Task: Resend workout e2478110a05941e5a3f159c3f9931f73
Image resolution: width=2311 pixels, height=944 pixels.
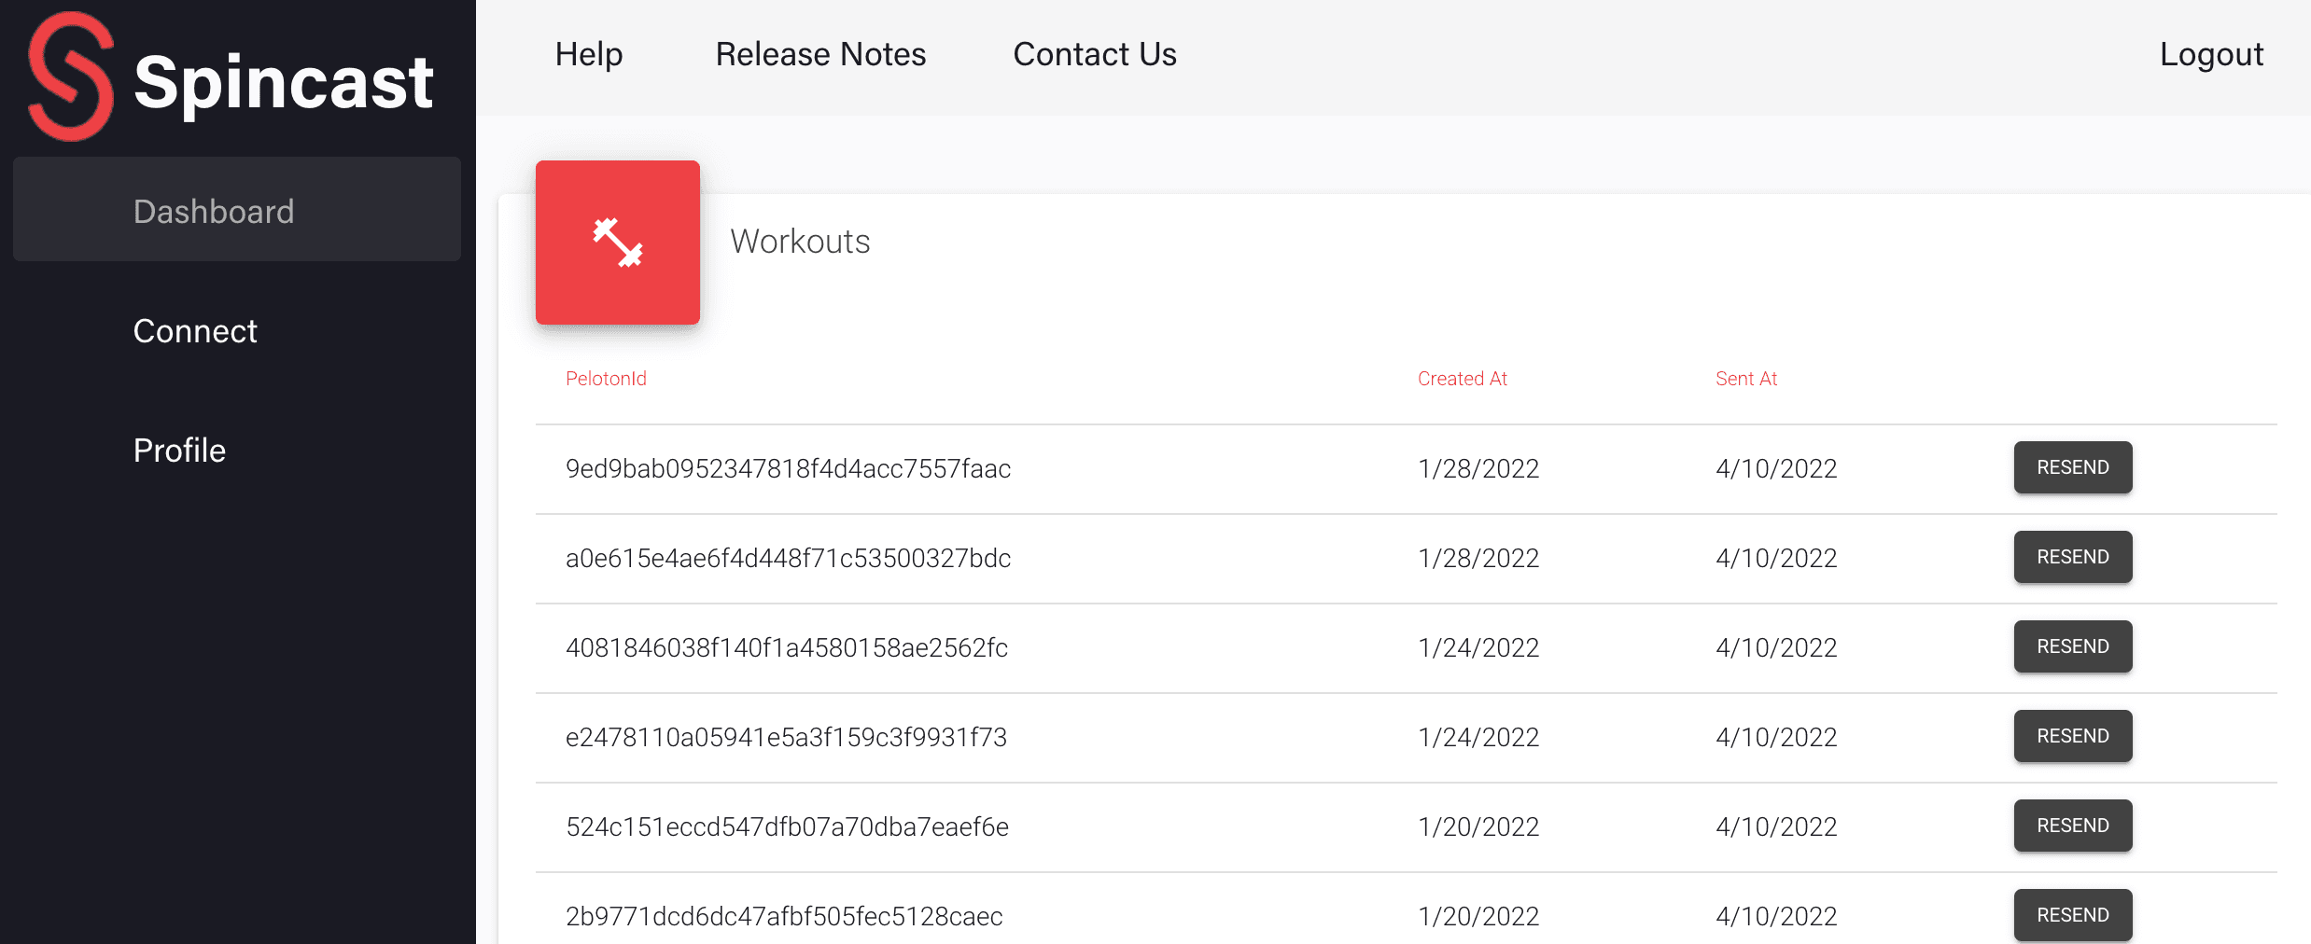Action: pyautogui.click(x=2072, y=736)
